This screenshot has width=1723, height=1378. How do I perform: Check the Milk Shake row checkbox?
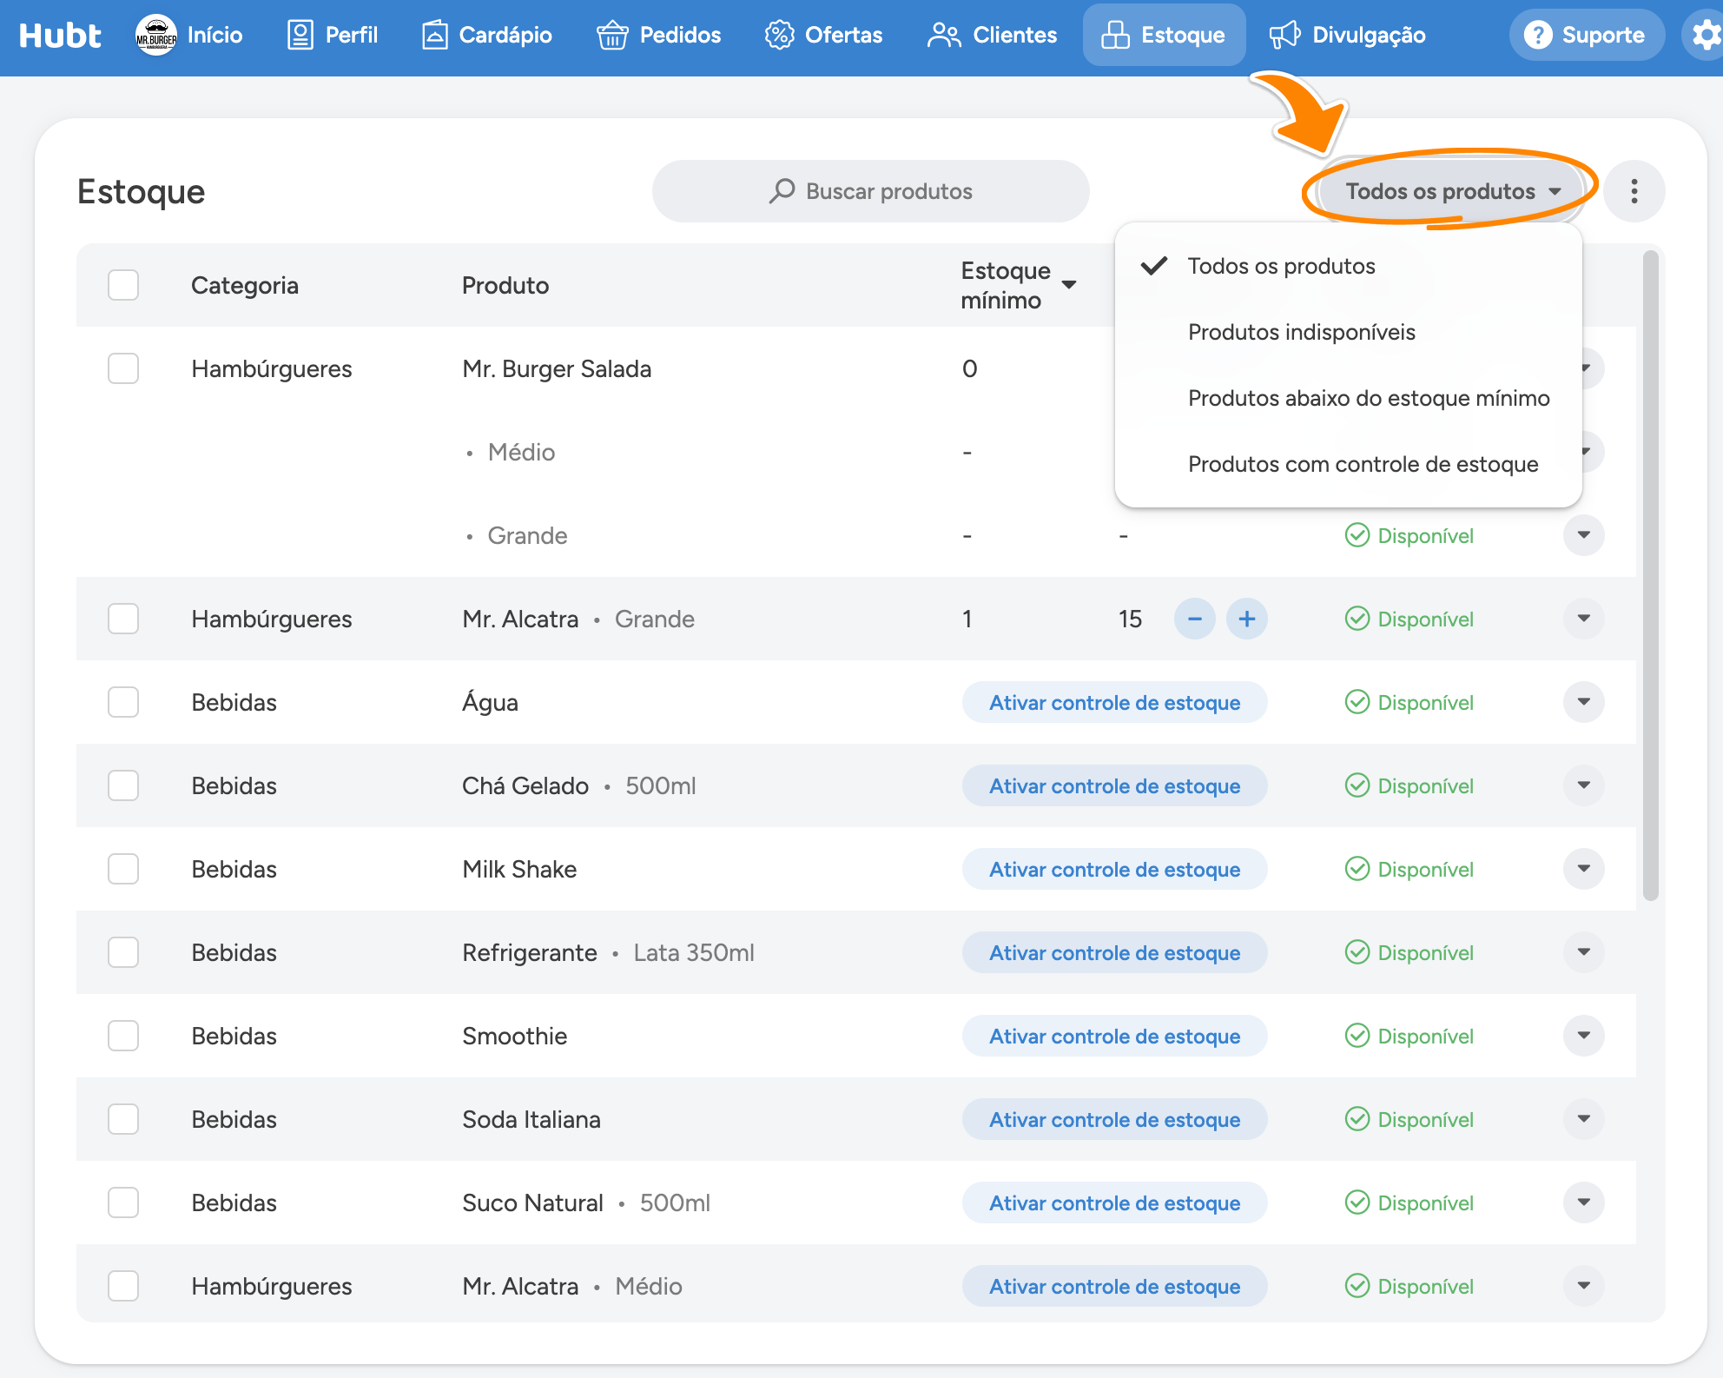pos(123,869)
